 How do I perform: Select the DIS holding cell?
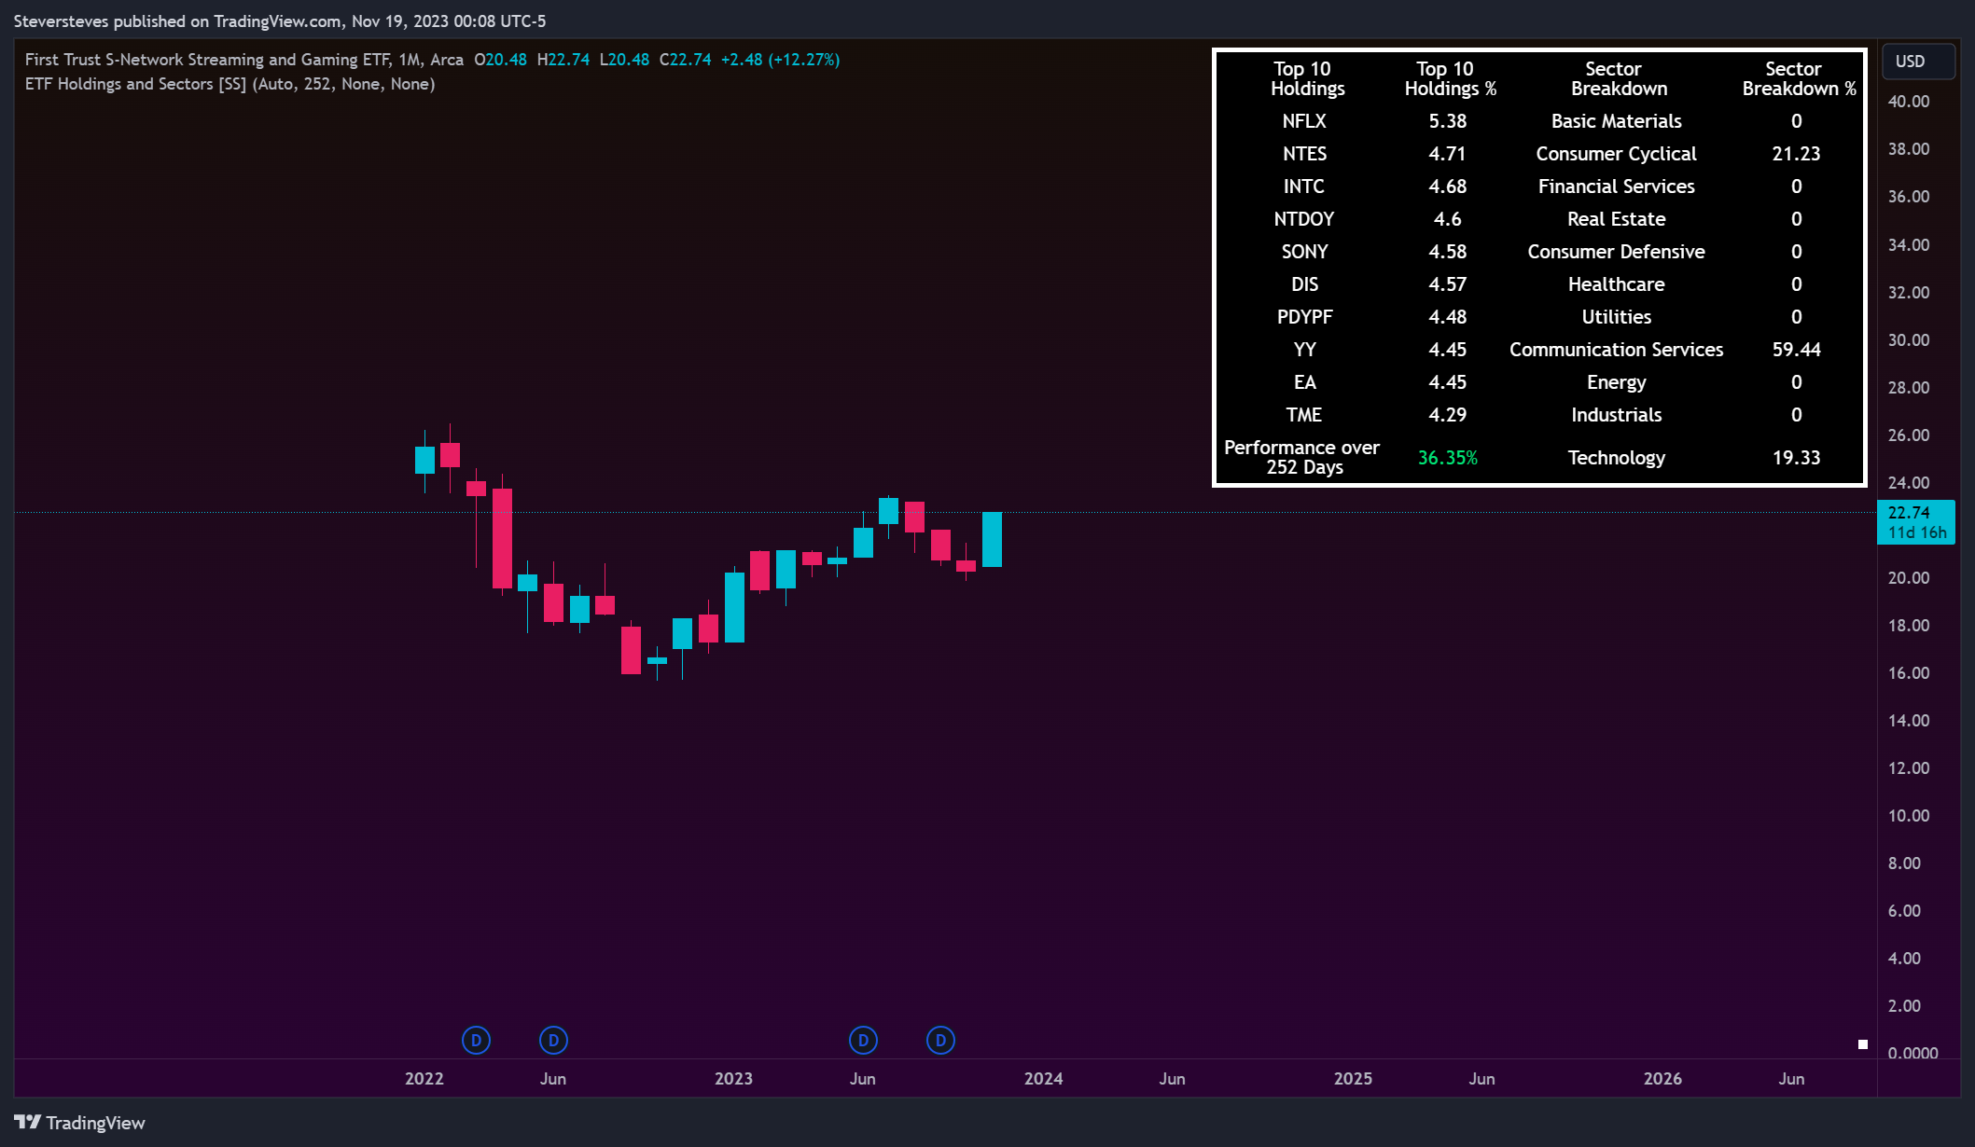tap(1304, 284)
